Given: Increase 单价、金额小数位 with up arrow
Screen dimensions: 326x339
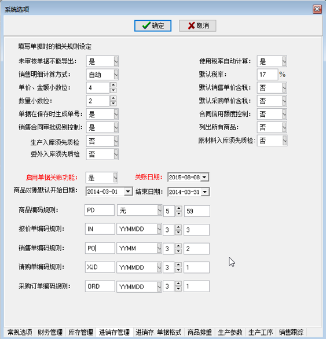Looking at the screenshot, I should tap(113, 84).
